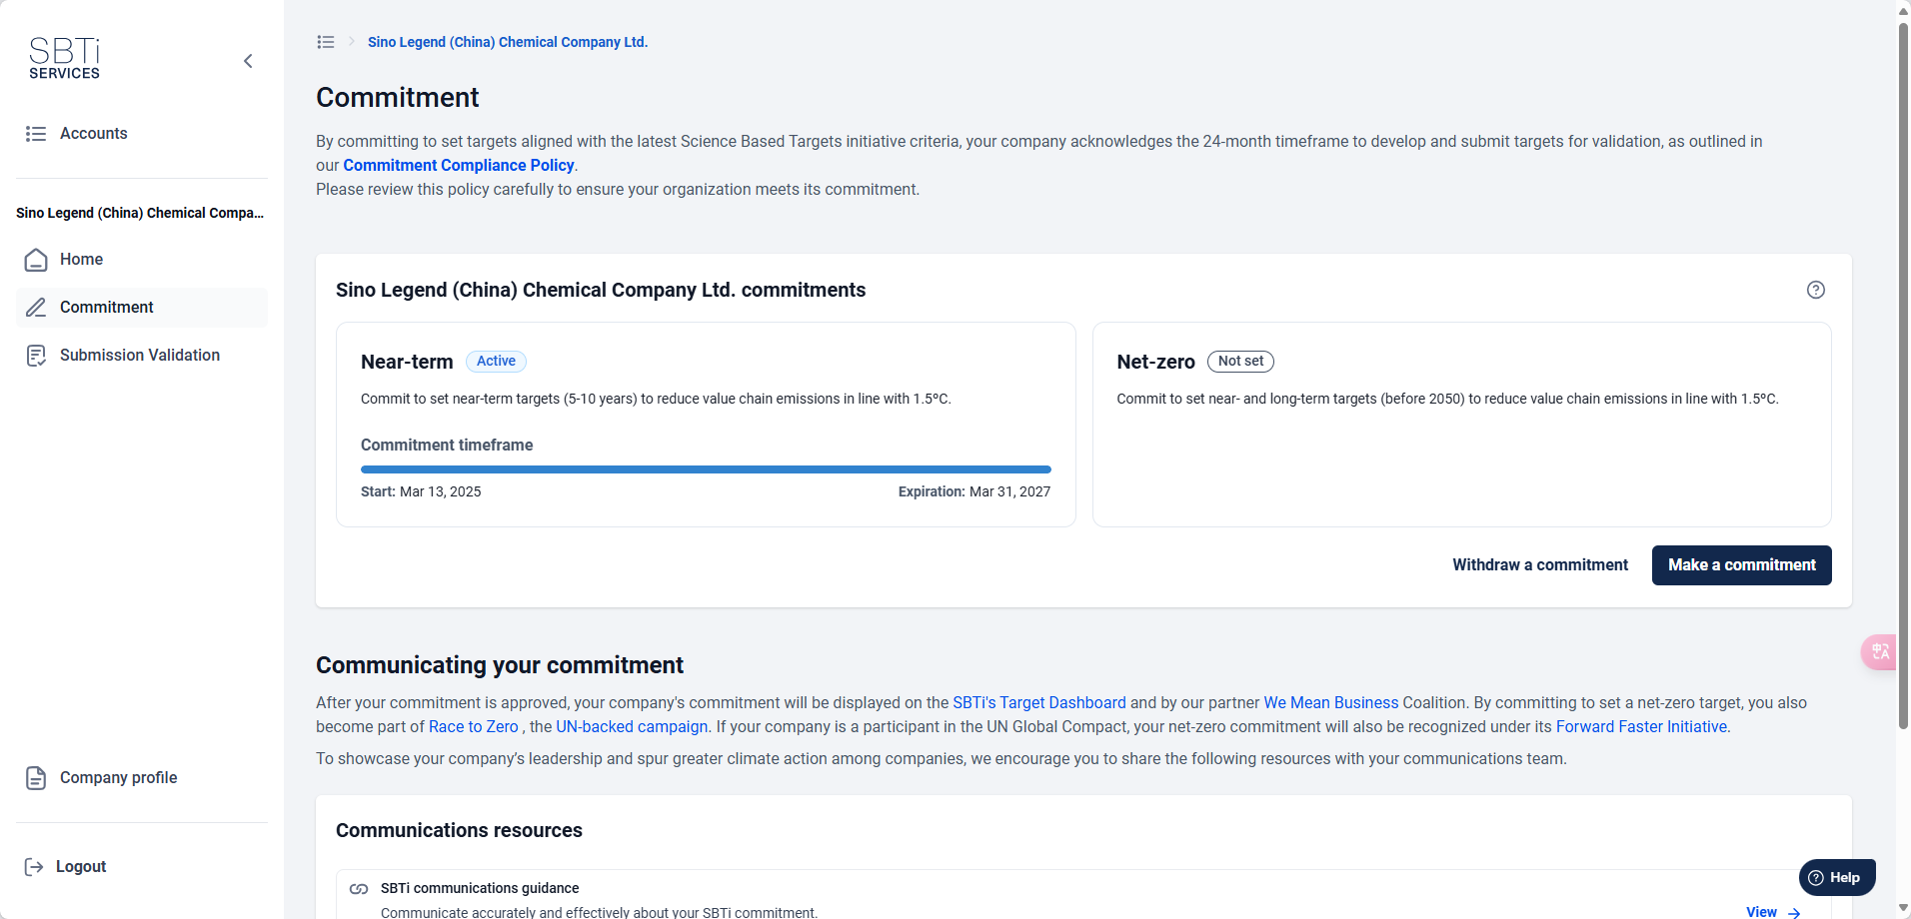Click the Accounts list icon in sidebar
This screenshot has width=1911, height=919.
coord(36,134)
